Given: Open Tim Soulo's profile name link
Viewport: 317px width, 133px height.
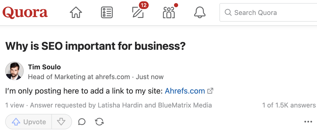Looking at the screenshot, I should point(44,67).
